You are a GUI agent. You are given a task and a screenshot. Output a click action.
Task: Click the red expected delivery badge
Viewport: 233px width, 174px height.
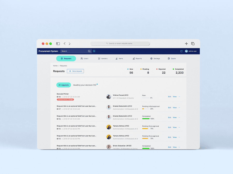(65, 100)
